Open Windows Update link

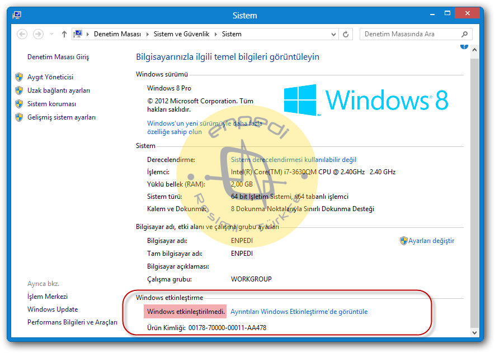[53, 309]
